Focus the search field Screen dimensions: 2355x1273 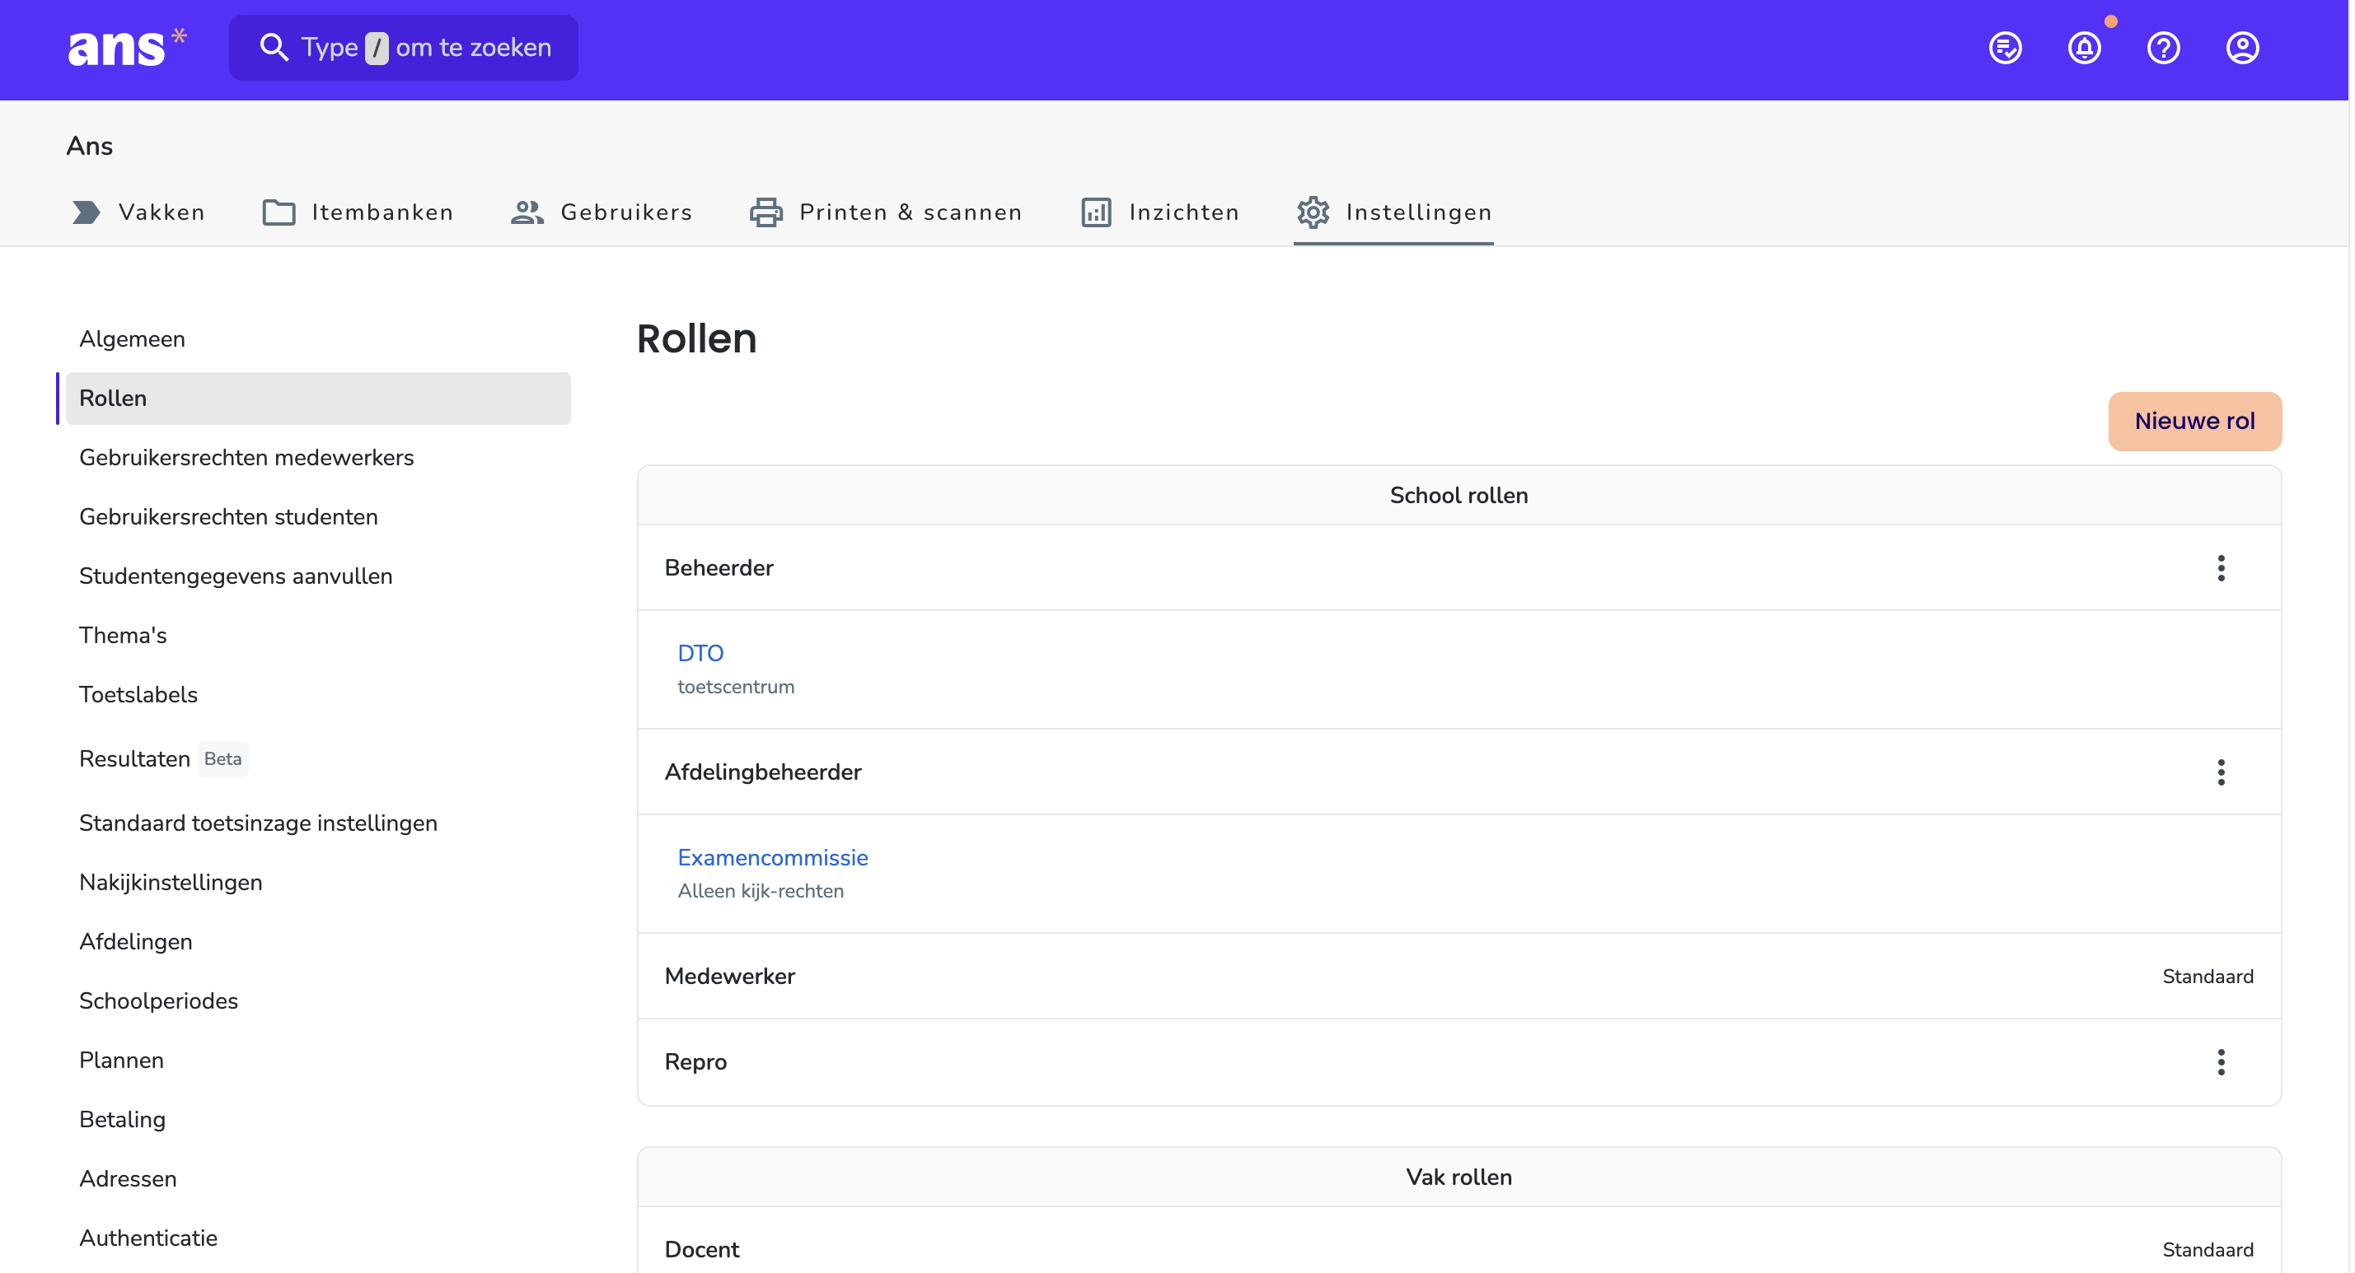coord(403,48)
